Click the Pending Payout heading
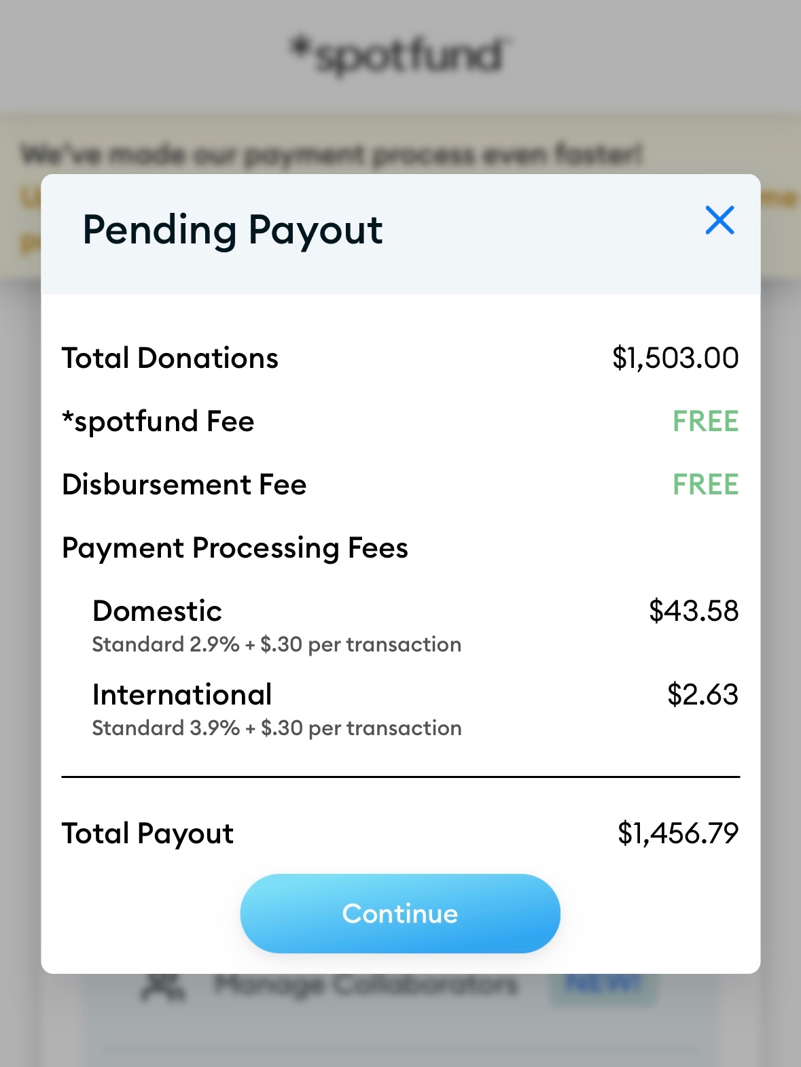Viewport: 801px width, 1067px height. click(x=232, y=230)
